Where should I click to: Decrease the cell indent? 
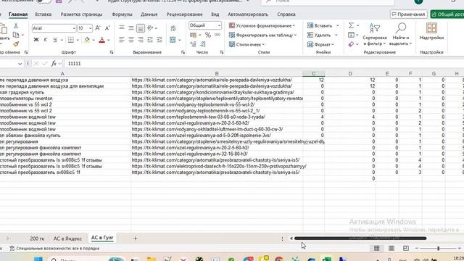tap(150, 40)
